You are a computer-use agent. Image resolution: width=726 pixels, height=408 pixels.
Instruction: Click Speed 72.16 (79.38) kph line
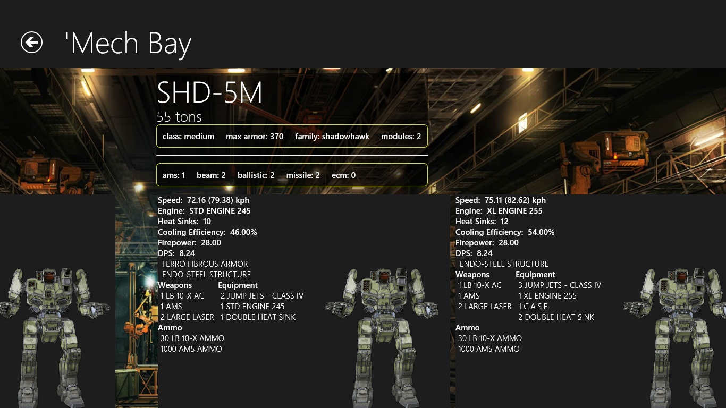point(204,200)
